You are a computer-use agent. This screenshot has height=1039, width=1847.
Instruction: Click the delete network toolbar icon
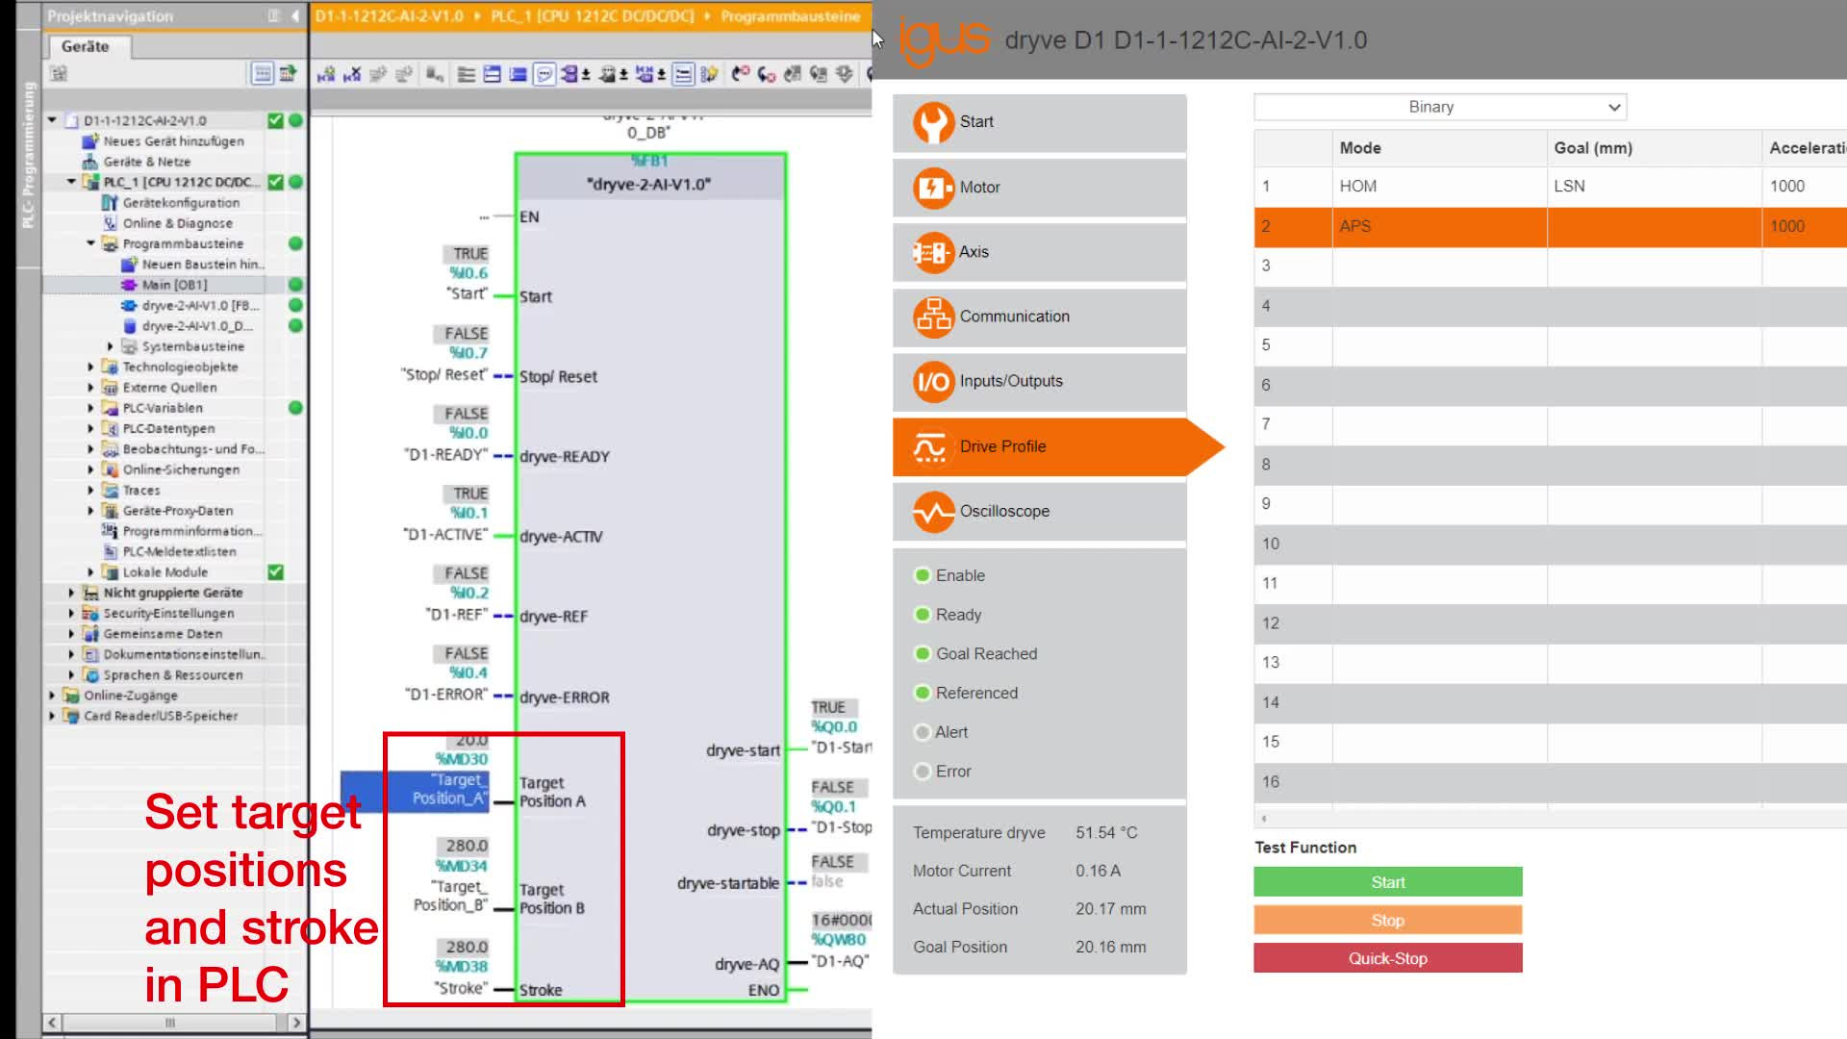pos(352,74)
